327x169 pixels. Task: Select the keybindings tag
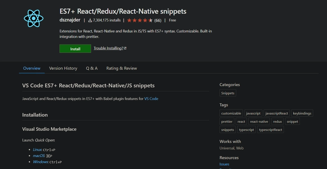click(x=302, y=113)
